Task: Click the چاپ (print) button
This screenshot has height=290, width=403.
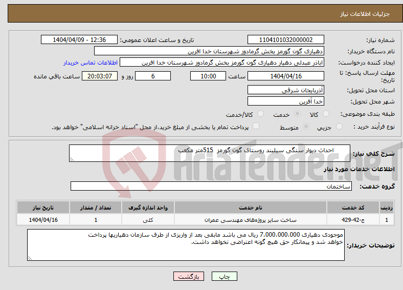Action: pos(224,276)
